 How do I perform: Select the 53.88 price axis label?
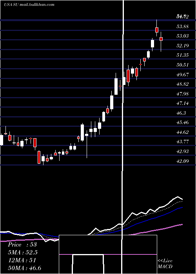(x=183, y=27)
